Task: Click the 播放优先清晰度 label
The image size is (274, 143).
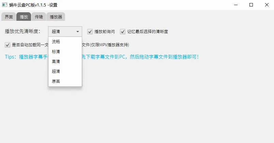Action: [x=23, y=31]
